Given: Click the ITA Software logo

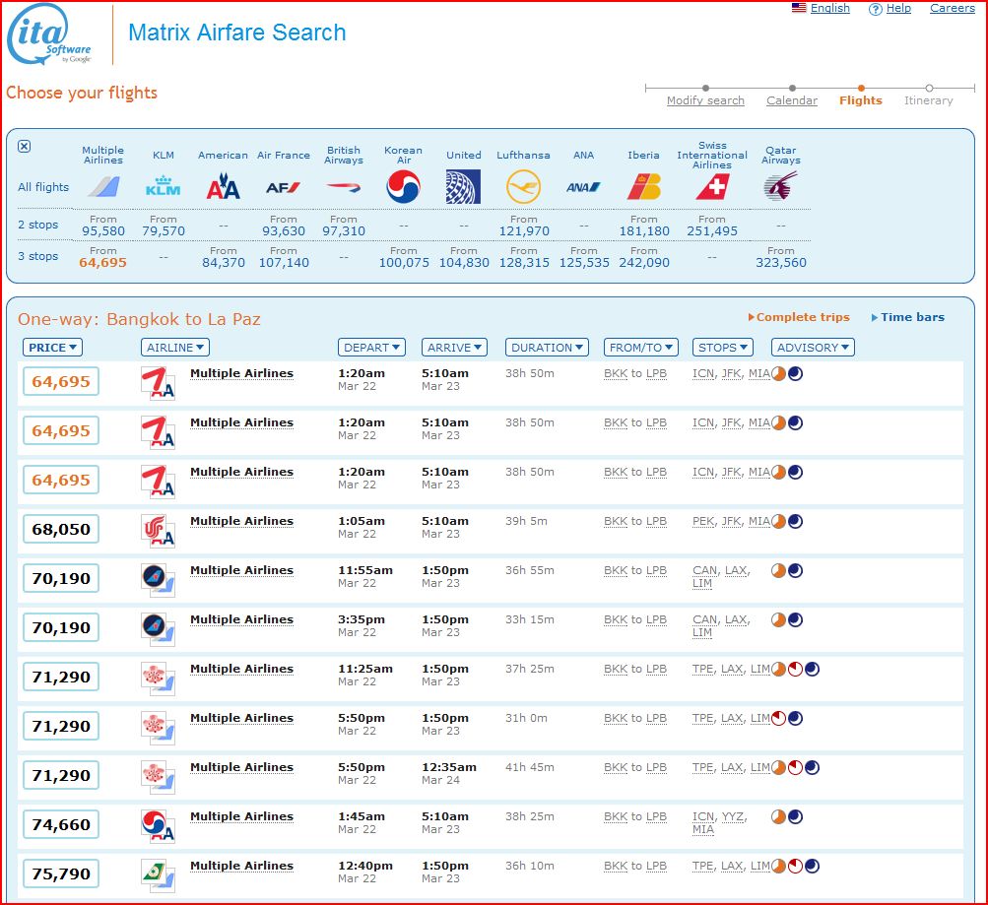Looking at the screenshot, I should (x=50, y=34).
